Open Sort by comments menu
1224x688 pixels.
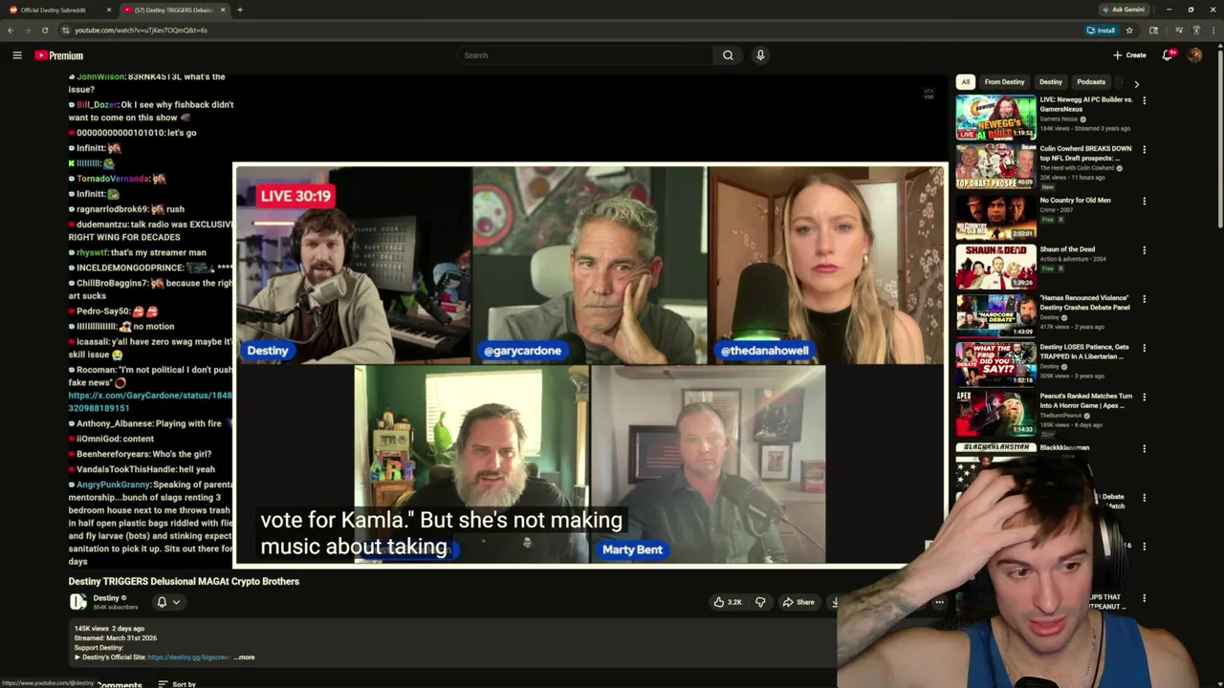pyautogui.click(x=177, y=684)
